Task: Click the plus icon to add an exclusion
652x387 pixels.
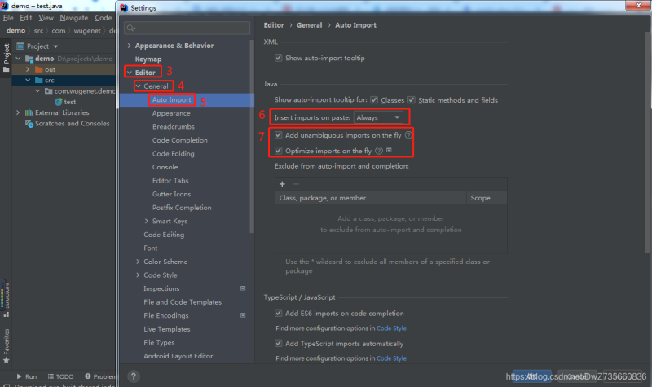Action: (x=282, y=184)
